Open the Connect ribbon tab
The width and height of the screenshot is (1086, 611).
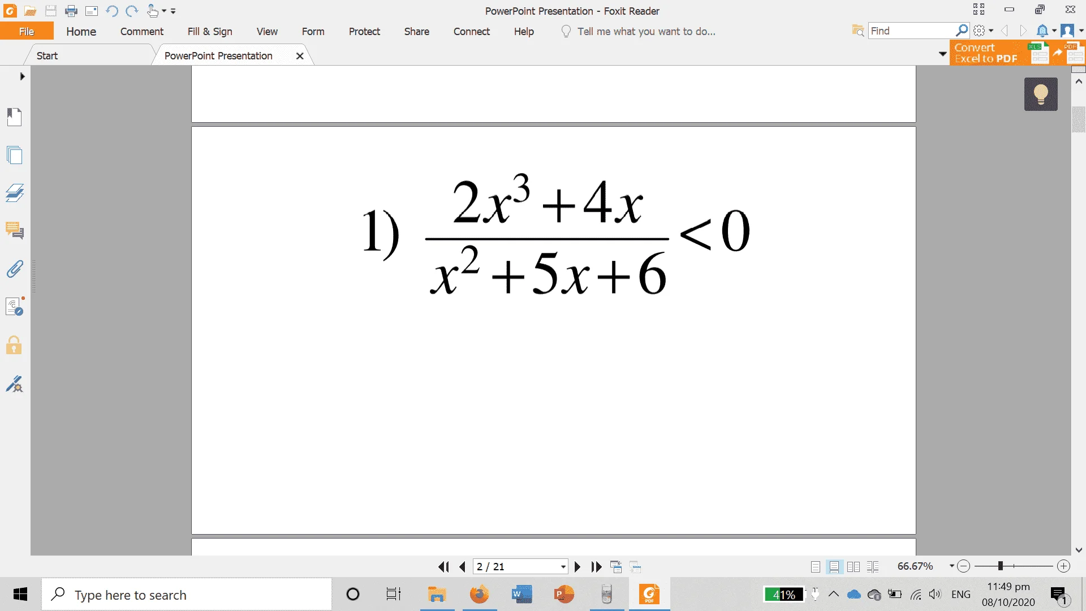coord(472,32)
